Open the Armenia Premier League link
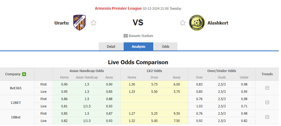This screenshot has width=281, height=126. 118,8
